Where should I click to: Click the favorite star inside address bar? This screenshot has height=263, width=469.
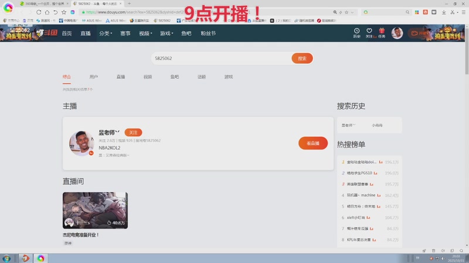[346, 12]
